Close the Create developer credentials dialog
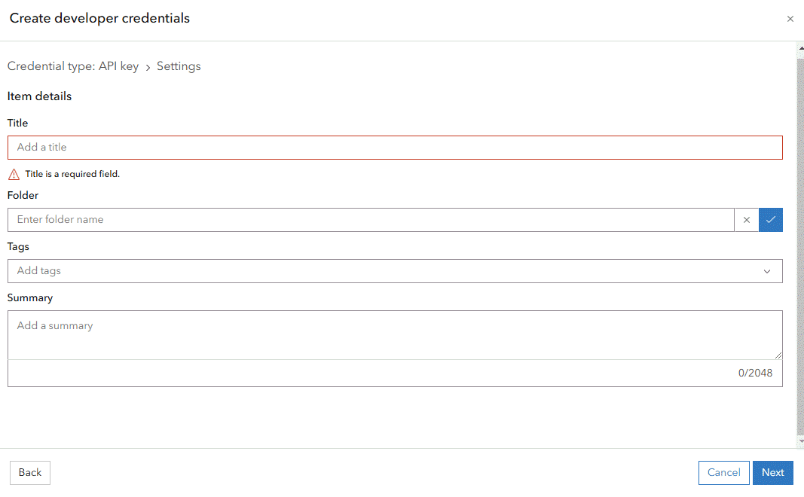Screen dimensions: 804x497 pyautogui.click(x=790, y=19)
